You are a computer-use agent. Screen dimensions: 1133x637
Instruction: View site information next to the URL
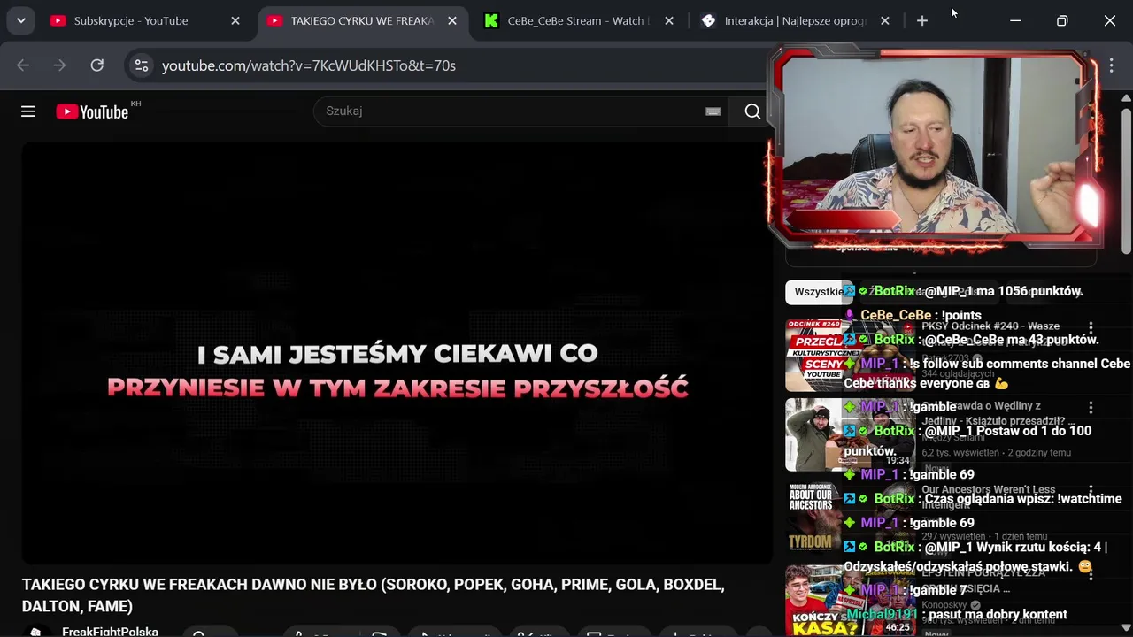[142, 65]
